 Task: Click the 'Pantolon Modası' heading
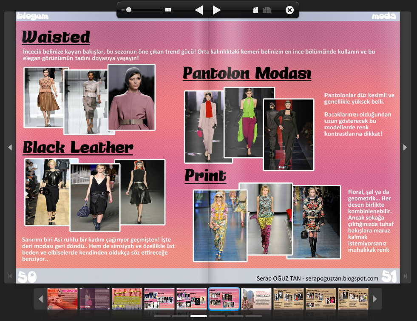click(247, 74)
